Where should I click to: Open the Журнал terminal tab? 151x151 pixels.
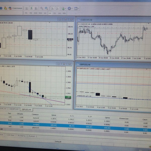pyautogui.click(x=32, y=136)
